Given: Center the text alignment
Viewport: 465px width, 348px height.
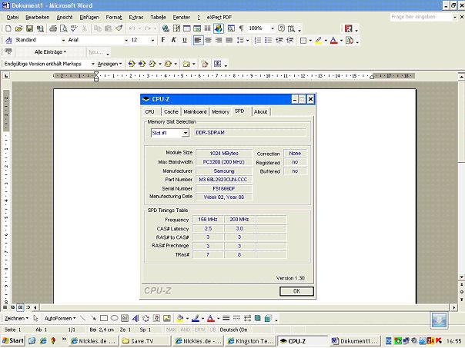Looking at the screenshot, I should click(x=209, y=40).
